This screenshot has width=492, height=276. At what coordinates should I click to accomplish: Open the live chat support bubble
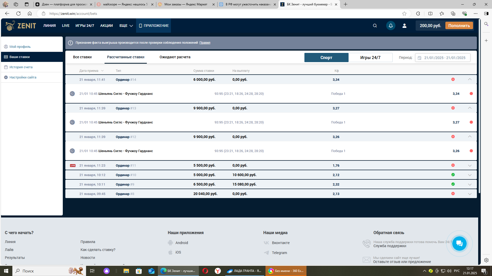[459, 244]
